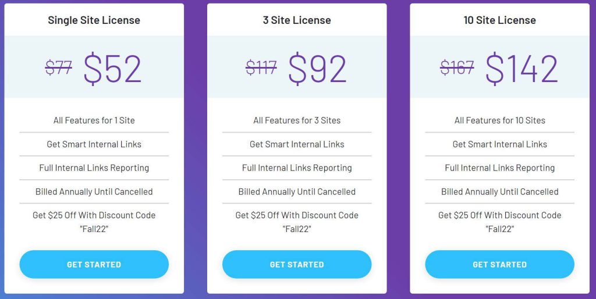Viewport: 596px width, 299px height.
Task: Click Get Started under 3 Site License
Action: [x=297, y=265]
